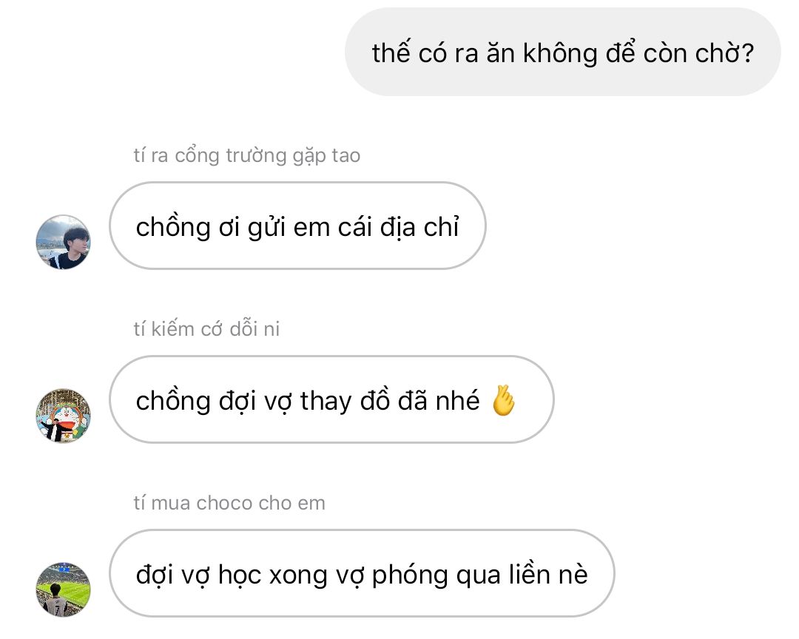Jump to replied message 'tí kiếm cớ dỗi ni'
The height and width of the screenshot is (639, 799).
pyautogui.click(x=206, y=328)
